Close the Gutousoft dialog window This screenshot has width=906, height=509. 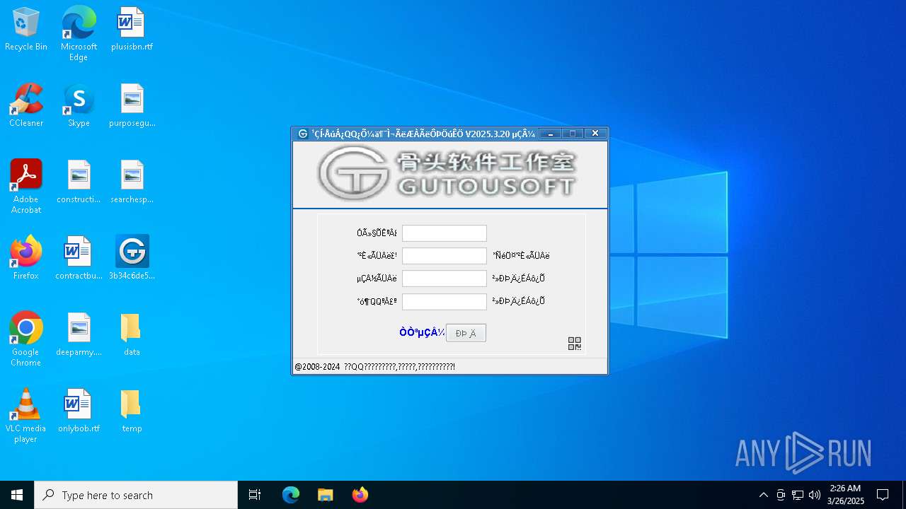point(595,134)
